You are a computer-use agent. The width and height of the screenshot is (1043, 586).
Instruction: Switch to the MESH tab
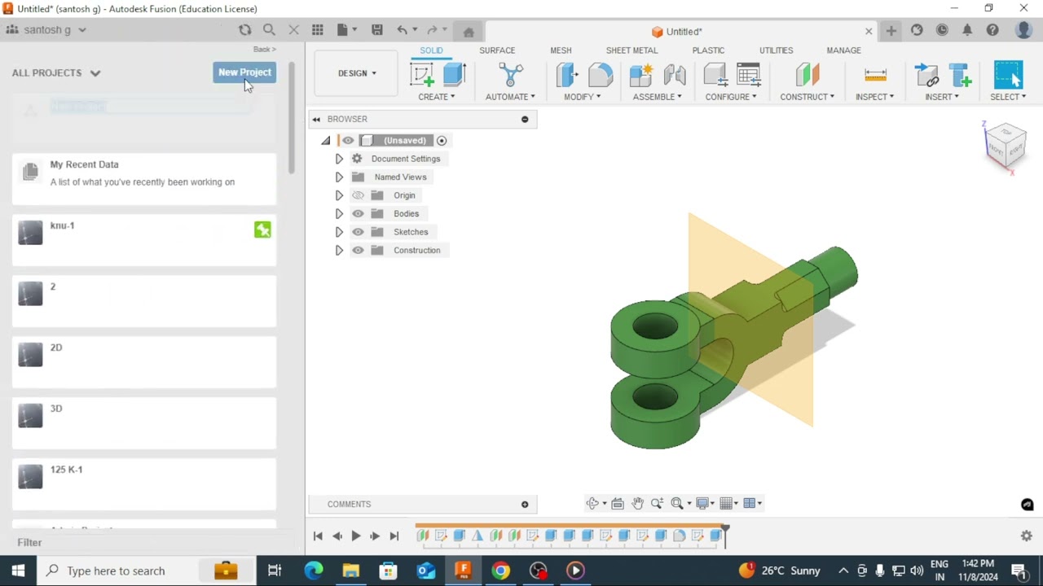561,50
